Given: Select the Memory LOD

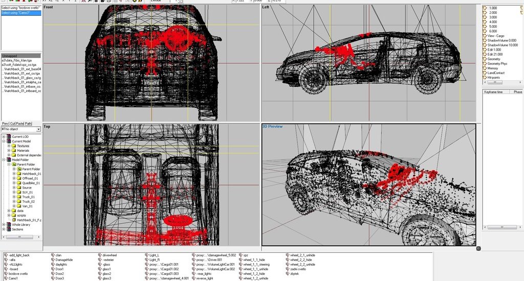Looking at the screenshot, I should (x=493, y=68).
